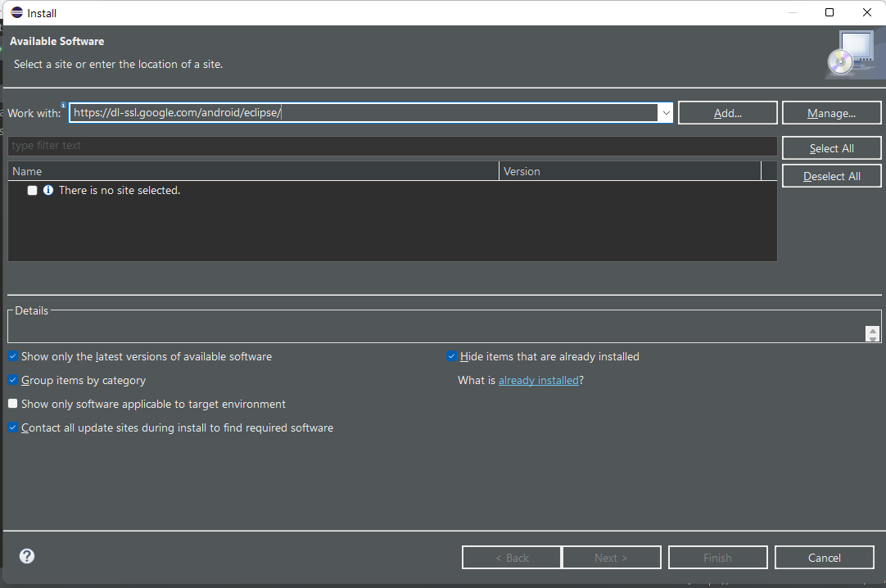Uncheck 'Hide items that are already installed'
This screenshot has height=588, width=886.
click(451, 356)
